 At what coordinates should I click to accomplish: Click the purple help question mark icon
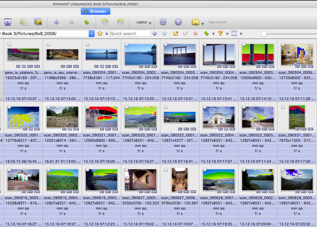click(x=178, y=22)
